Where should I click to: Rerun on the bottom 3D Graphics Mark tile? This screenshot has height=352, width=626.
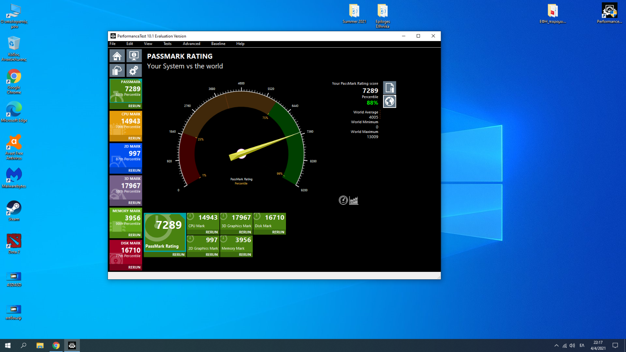pos(245,232)
